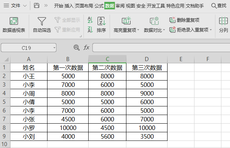
Task: Open the 文件 menu hamburger icon
Action: pos(6,6)
